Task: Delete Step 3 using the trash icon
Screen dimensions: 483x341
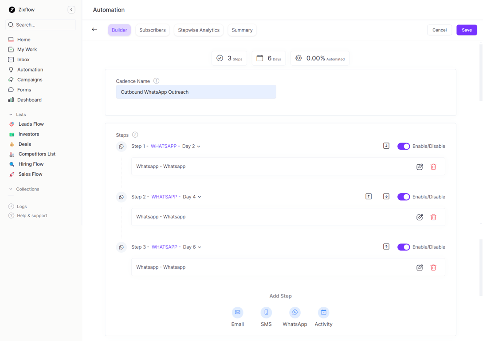Action: coord(433,267)
